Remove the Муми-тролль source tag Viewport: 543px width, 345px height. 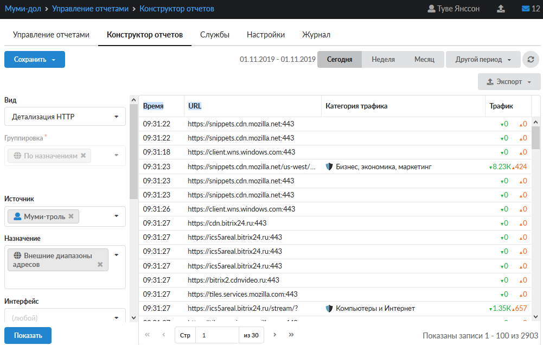(x=71, y=216)
